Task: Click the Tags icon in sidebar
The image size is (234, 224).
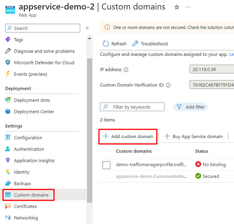Action: [x=8, y=39]
